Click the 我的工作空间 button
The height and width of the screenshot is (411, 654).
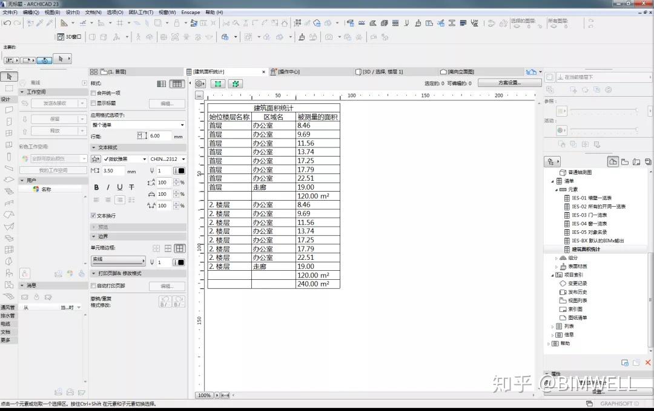click(53, 170)
